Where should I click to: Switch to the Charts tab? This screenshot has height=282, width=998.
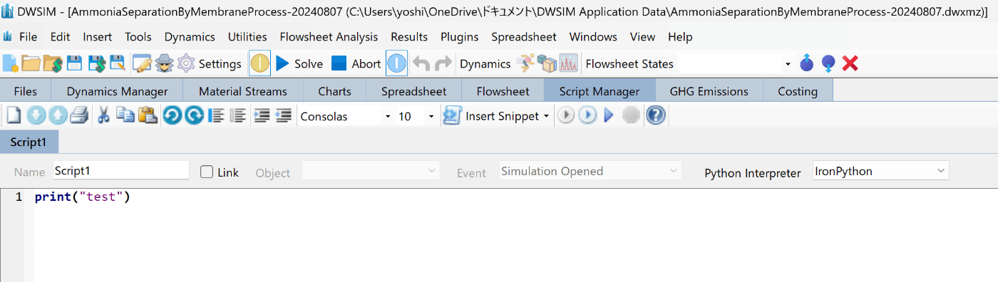tap(335, 91)
